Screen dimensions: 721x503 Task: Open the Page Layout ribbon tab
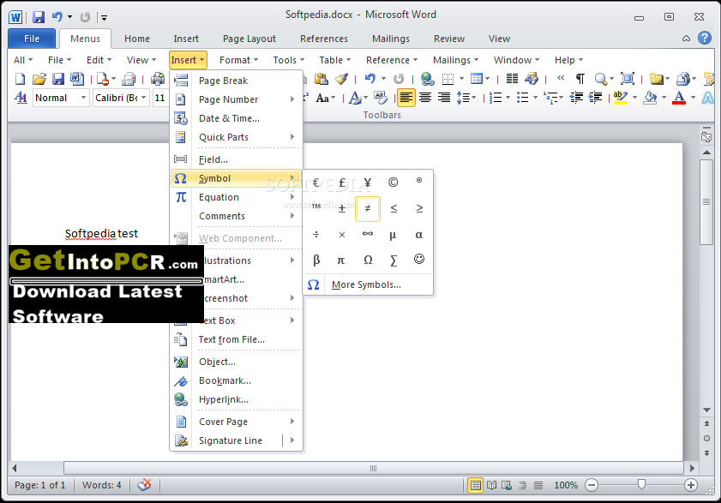pos(249,39)
